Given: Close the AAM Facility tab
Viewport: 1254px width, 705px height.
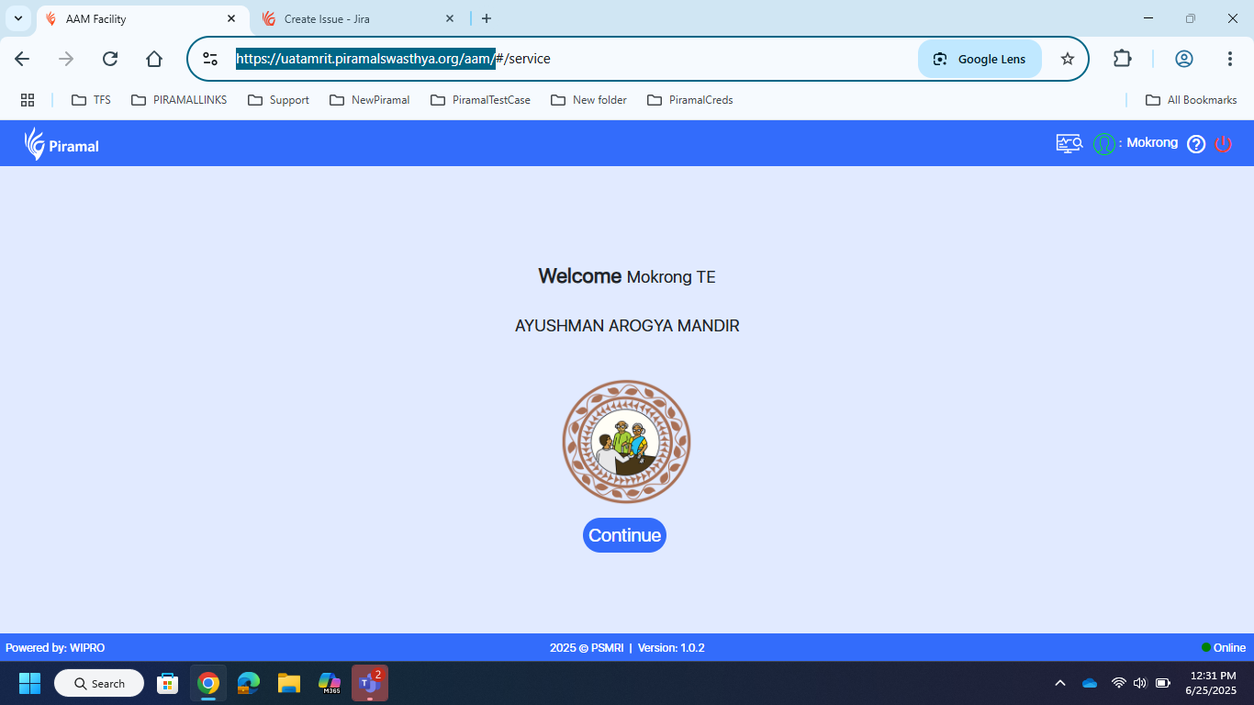Looking at the screenshot, I should [231, 18].
